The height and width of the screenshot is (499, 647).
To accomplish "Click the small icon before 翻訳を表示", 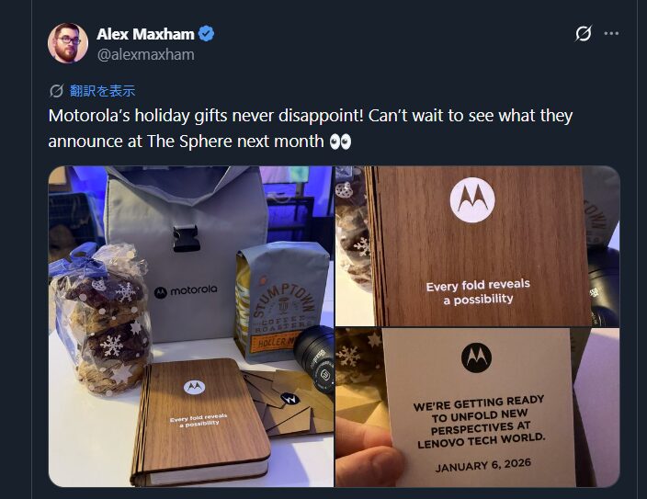I will click(56, 91).
